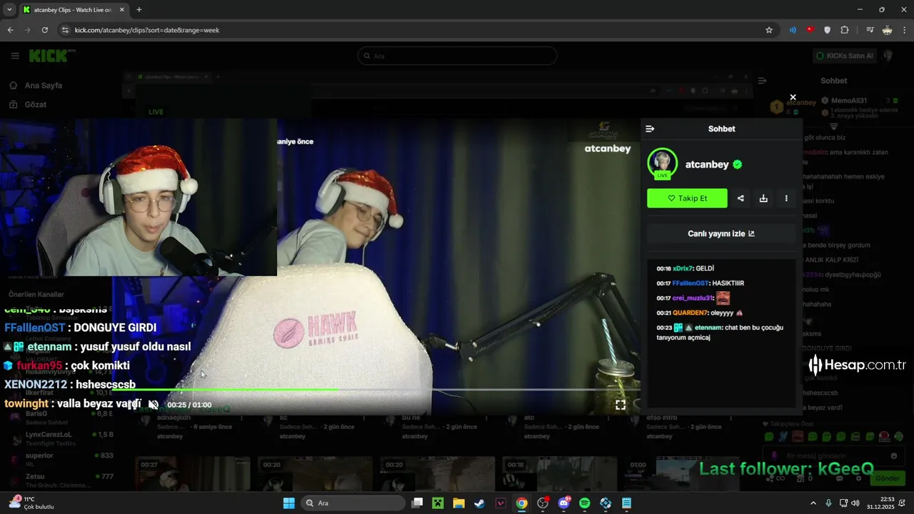
Task: Pause the clip with the play/pause control
Action: click(134, 405)
